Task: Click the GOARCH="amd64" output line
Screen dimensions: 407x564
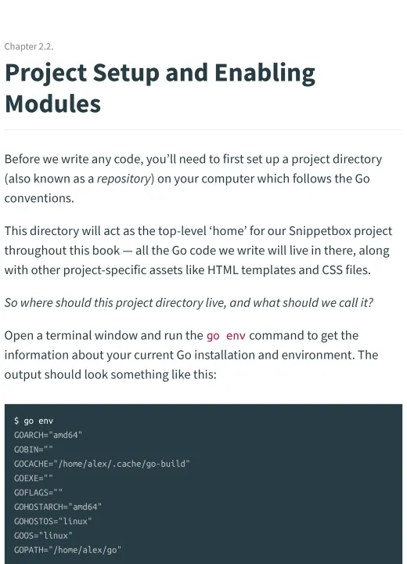Action: coord(48,436)
